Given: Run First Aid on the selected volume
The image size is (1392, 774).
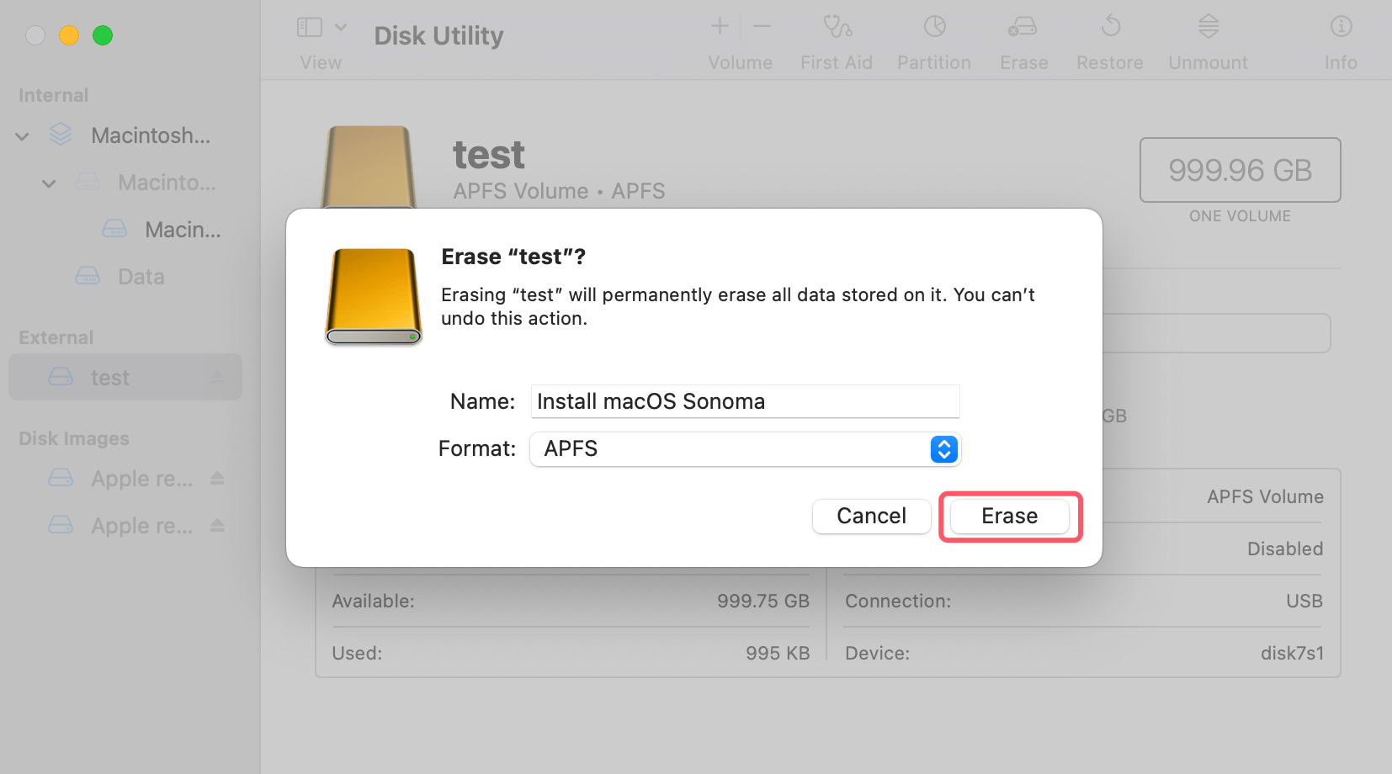Looking at the screenshot, I should tap(837, 38).
